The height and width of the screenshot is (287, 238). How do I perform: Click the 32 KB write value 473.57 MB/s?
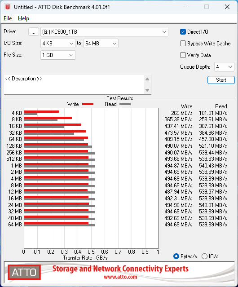click(179, 132)
